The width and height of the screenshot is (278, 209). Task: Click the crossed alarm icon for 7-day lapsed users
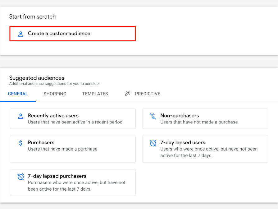point(153,143)
